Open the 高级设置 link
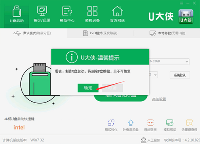Image resolution: width=200 pixels, height=144 pixels. (159, 99)
